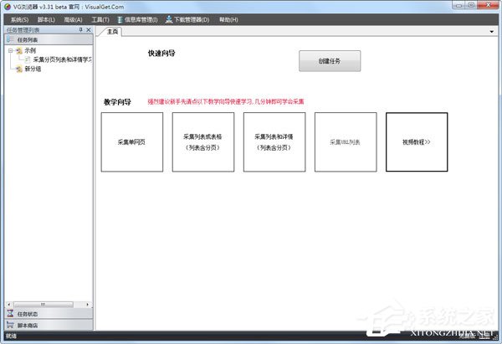502x344 pixels.
Task: Open the 系统(S) menu
Action: pyautogui.click(x=19, y=18)
